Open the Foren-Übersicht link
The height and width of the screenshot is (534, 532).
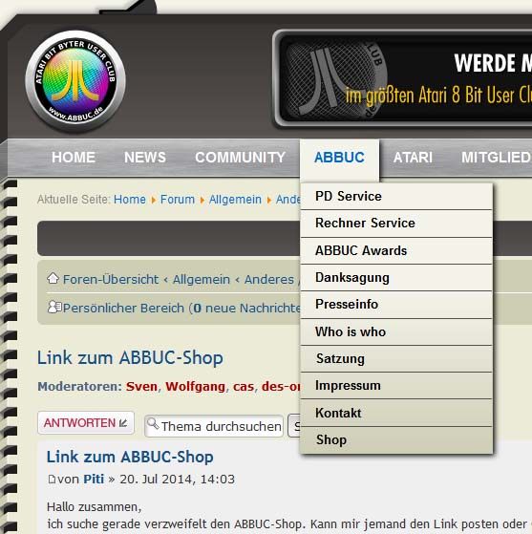111,279
